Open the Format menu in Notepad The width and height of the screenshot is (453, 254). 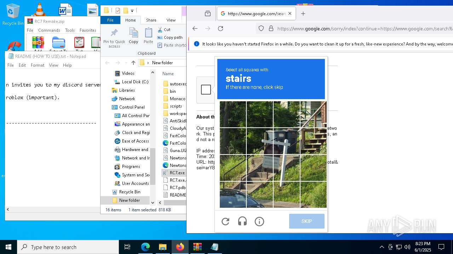coord(38,65)
